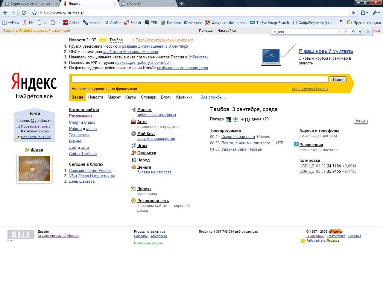This screenshot has width=383, height=286.
Task: Reload the page with the refresh icon
Action: click(24, 13)
